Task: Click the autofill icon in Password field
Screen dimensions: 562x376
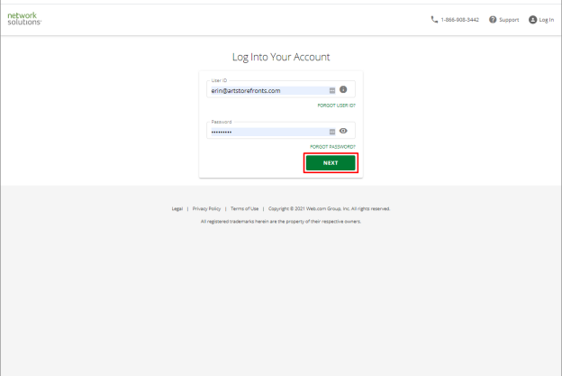Action: tap(332, 132)
